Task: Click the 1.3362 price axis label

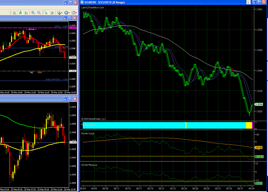Action: coord(259,9)
